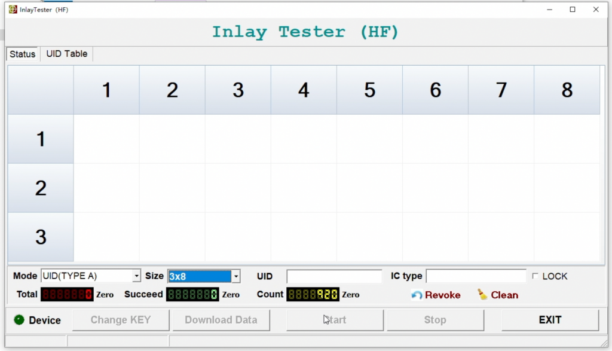Reset Total using its Zero label
The image size is (612, 351).
click(x=105, y=295)
